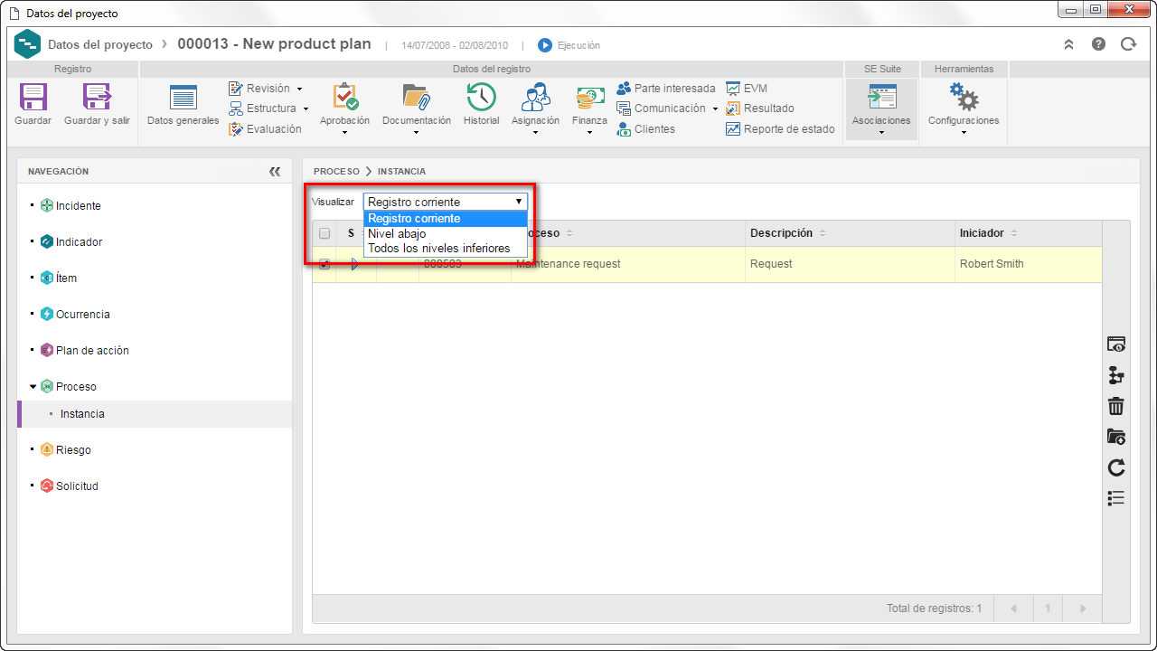Expand the Comunicación dropdown arrow
This screenshot has height=651, width=1157.
(x=715, y=109)
